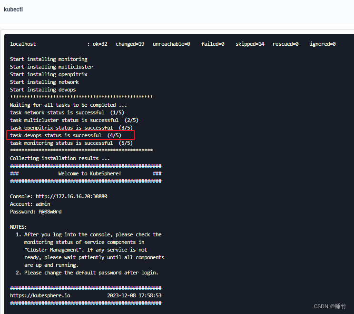Image resolution: width=354 pixels, height=314 pixels.
Task: Click 'rescued=0' in the localhost summary
Action: (x=285, y=44)
